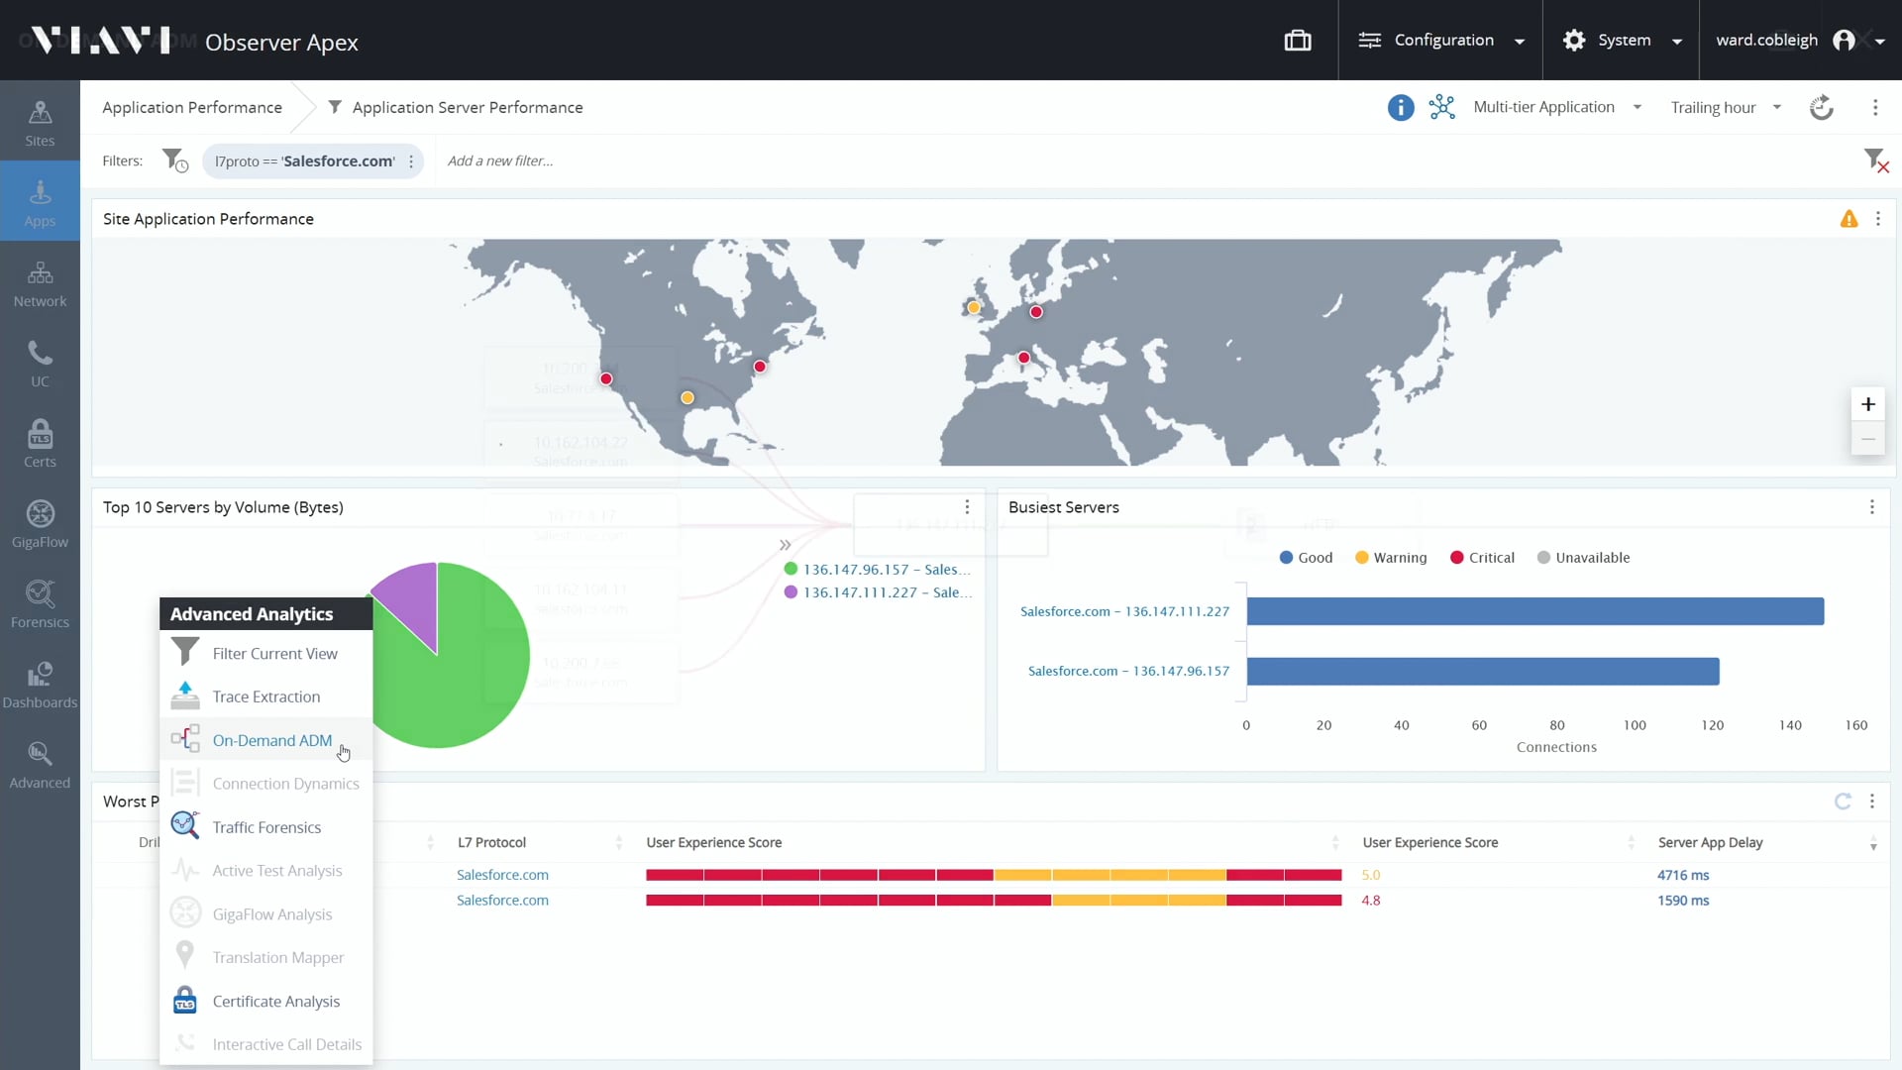Open the Certs sidebar section
The height and width of the screenshot is (1070, 1902).
click(40, 443)
